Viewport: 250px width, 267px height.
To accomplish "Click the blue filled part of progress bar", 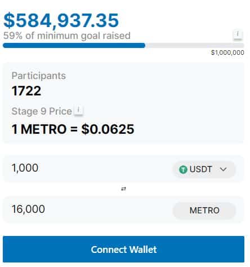I will [74, 45].
